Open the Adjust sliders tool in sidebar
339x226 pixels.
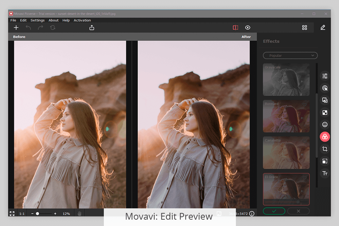tap(325, 76)
